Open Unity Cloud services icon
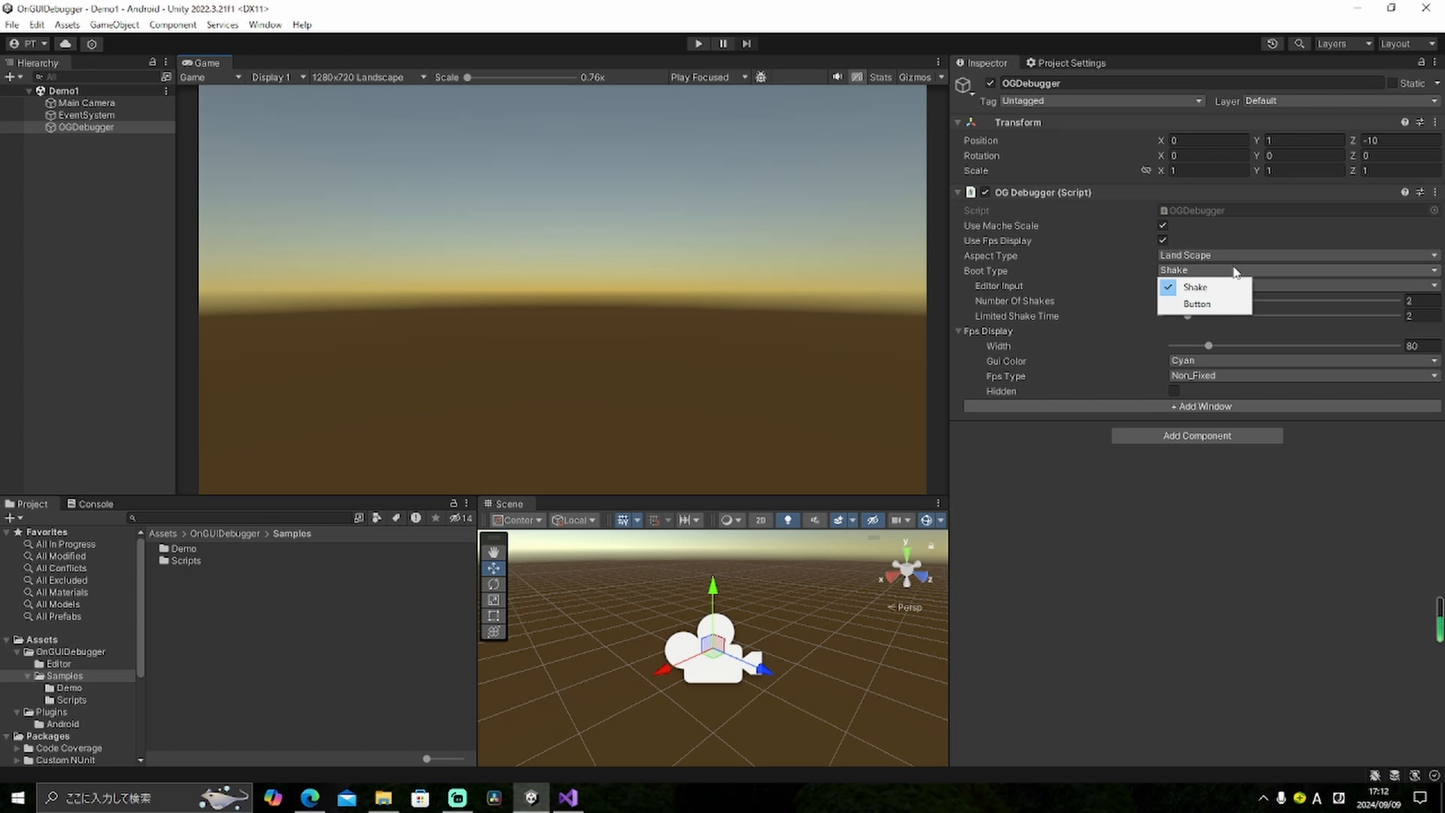1445x813 pixels. click(x=65, y=44)
